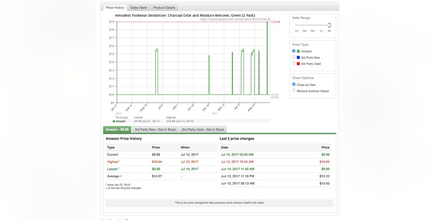Click the price spike peak on the chart
The width and height of the screenshot is (437, 220).
tap(267, 22)
